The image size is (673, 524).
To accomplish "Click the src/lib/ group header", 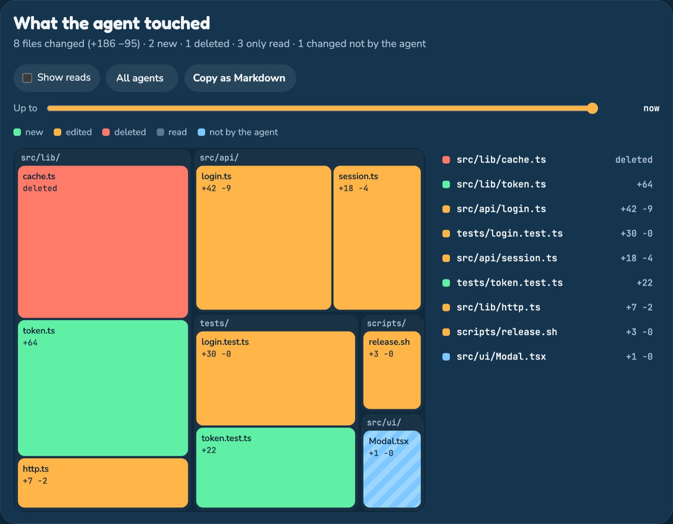I will [40, 158].
